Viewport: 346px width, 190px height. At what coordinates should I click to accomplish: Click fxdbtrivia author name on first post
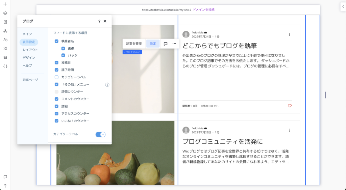tap(197, 33)
